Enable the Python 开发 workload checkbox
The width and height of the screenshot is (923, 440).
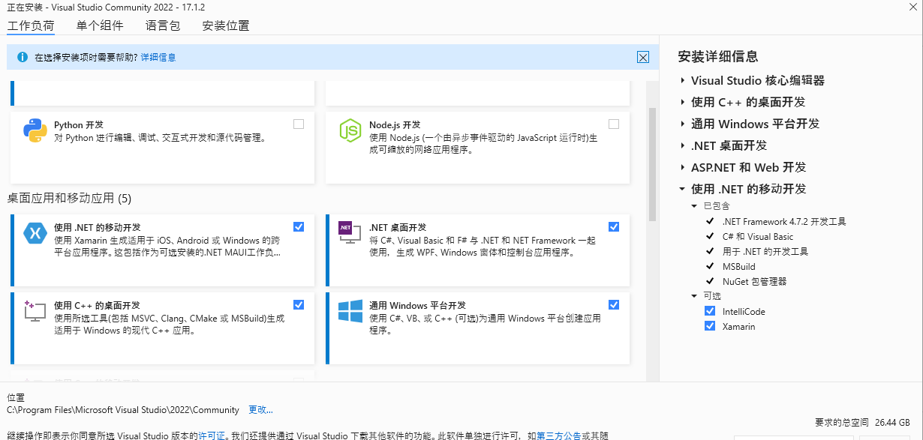299,124
